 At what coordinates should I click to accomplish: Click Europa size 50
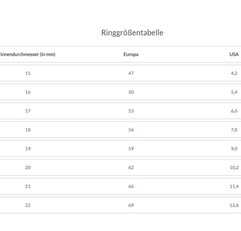[131, 92]
